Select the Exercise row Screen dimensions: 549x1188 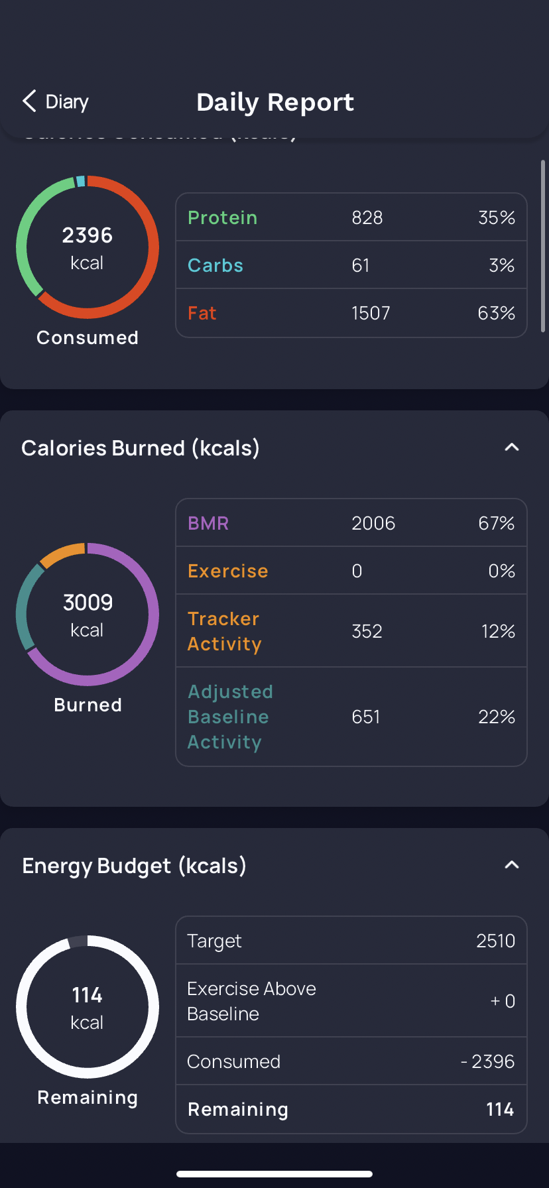click(351, 571)
